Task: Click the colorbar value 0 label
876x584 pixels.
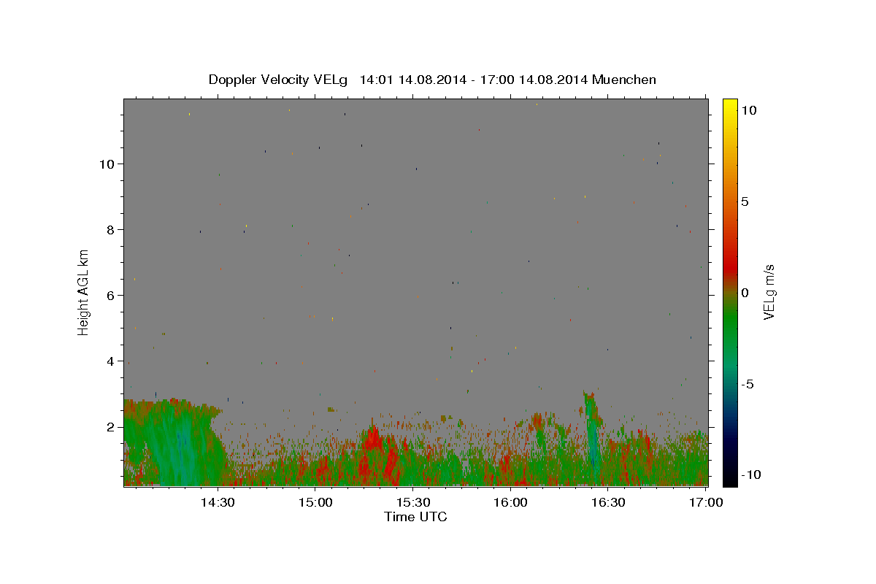Action: pos(745,293)
